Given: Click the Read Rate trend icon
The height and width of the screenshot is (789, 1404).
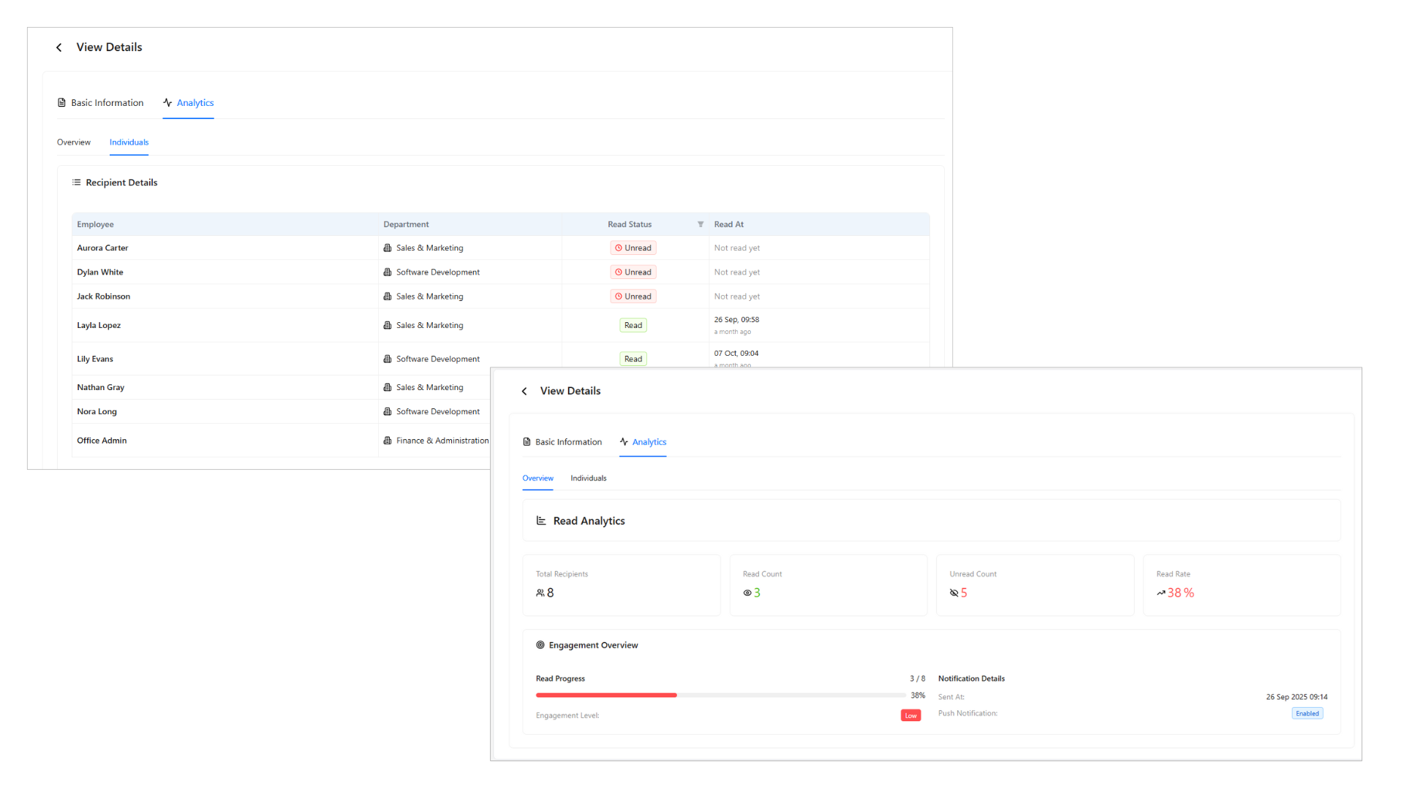Looking at the screenshot, I should [x=1160, y=593].
